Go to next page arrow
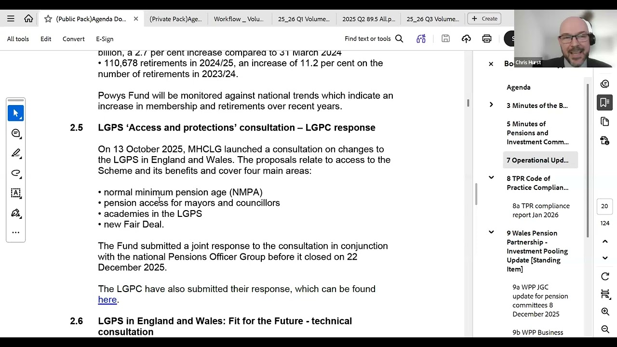Screen dimensions: 617x347 point(605,258)
